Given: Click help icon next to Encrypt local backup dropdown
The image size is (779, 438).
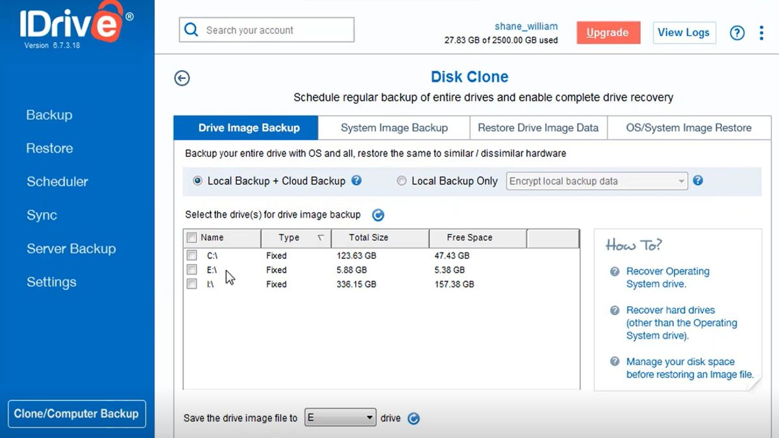Looking at the screenshot, I should [698, 181].
